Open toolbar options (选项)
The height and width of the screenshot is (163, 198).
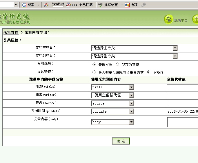pyautogui.click(x=131, y=5)
